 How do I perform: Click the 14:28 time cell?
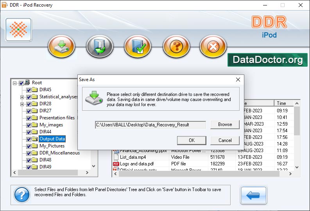point(282,144)
